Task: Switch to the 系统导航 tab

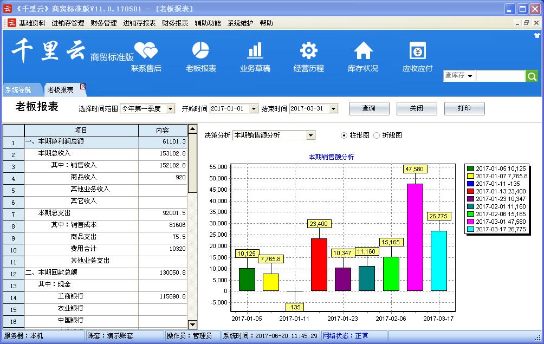Action: tap(18, 90)
